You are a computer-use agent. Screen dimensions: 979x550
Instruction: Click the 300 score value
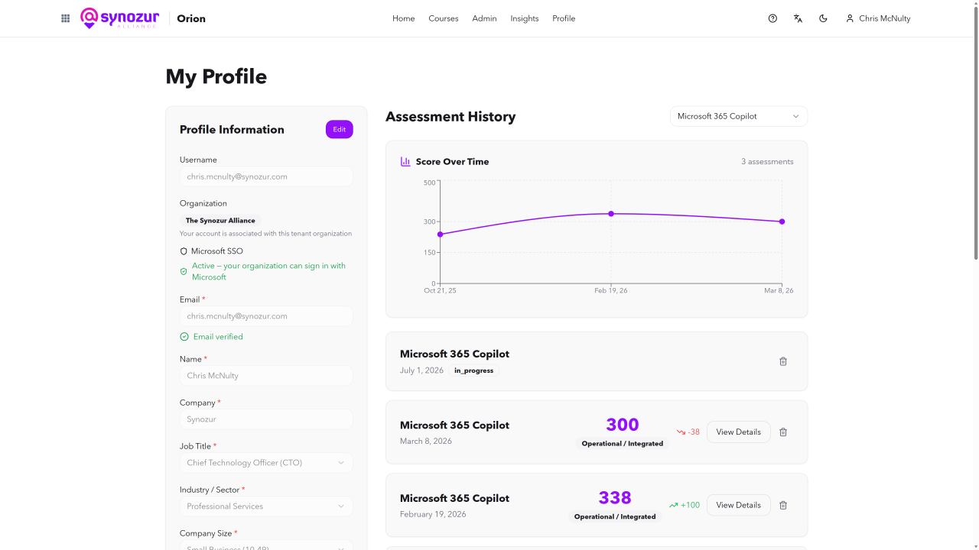623,425
